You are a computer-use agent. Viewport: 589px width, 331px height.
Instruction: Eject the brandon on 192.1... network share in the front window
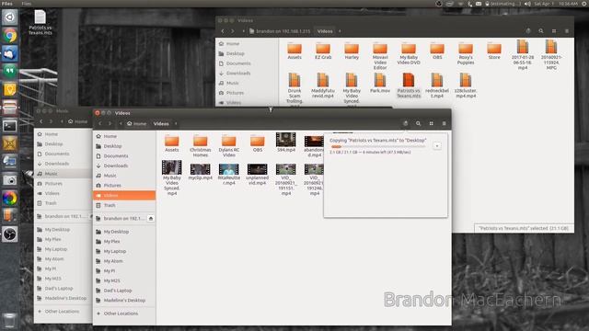tap(151, 219)
